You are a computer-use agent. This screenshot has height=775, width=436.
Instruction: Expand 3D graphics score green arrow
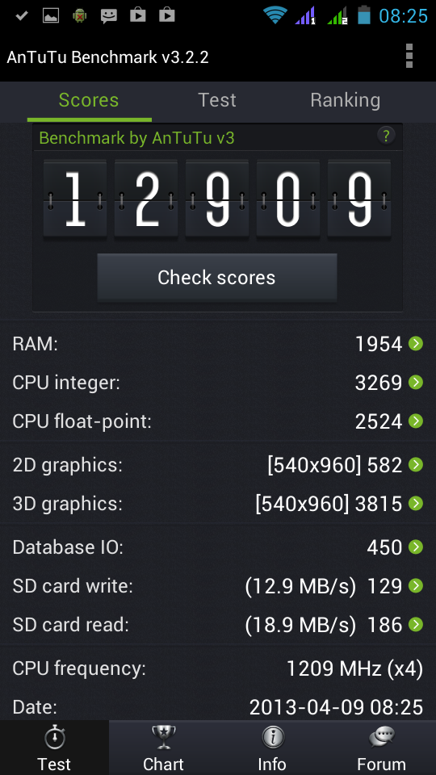(416, 504)
